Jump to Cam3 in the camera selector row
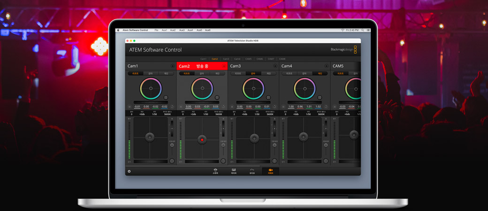The width and height of the screenshot is (488, 211). pyautogui.click(x=226, y=58)
